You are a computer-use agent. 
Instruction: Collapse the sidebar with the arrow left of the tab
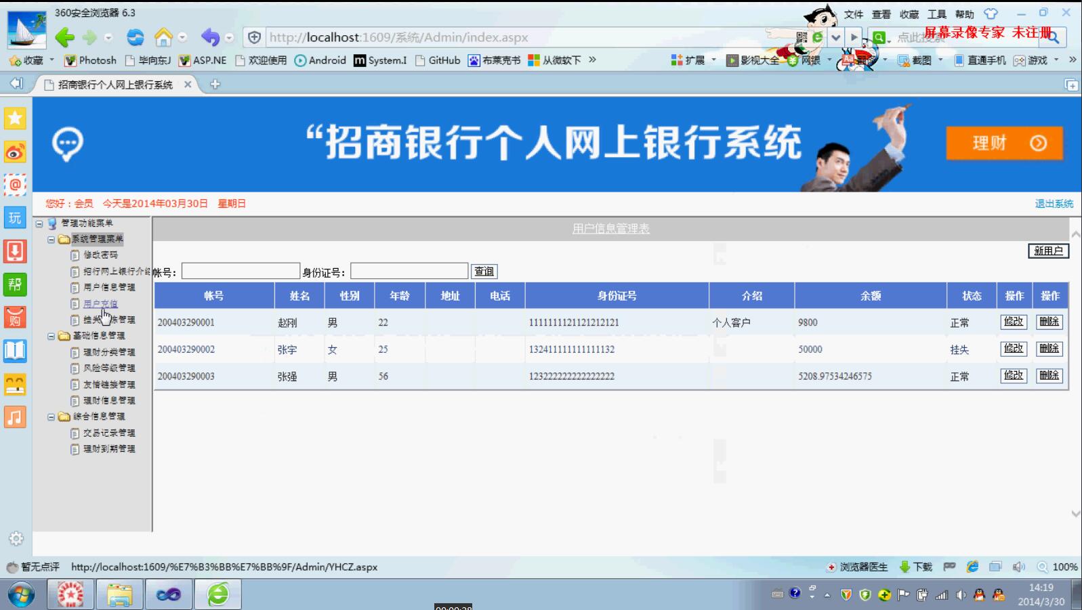pyautogui.click(x=16, y=83)
